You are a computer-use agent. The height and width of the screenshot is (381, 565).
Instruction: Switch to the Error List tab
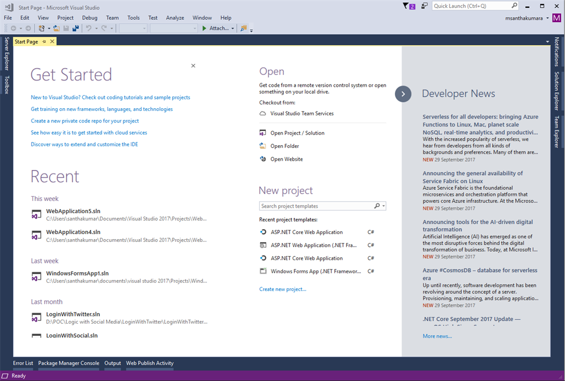pyautogui.click(x=23, y=363)
